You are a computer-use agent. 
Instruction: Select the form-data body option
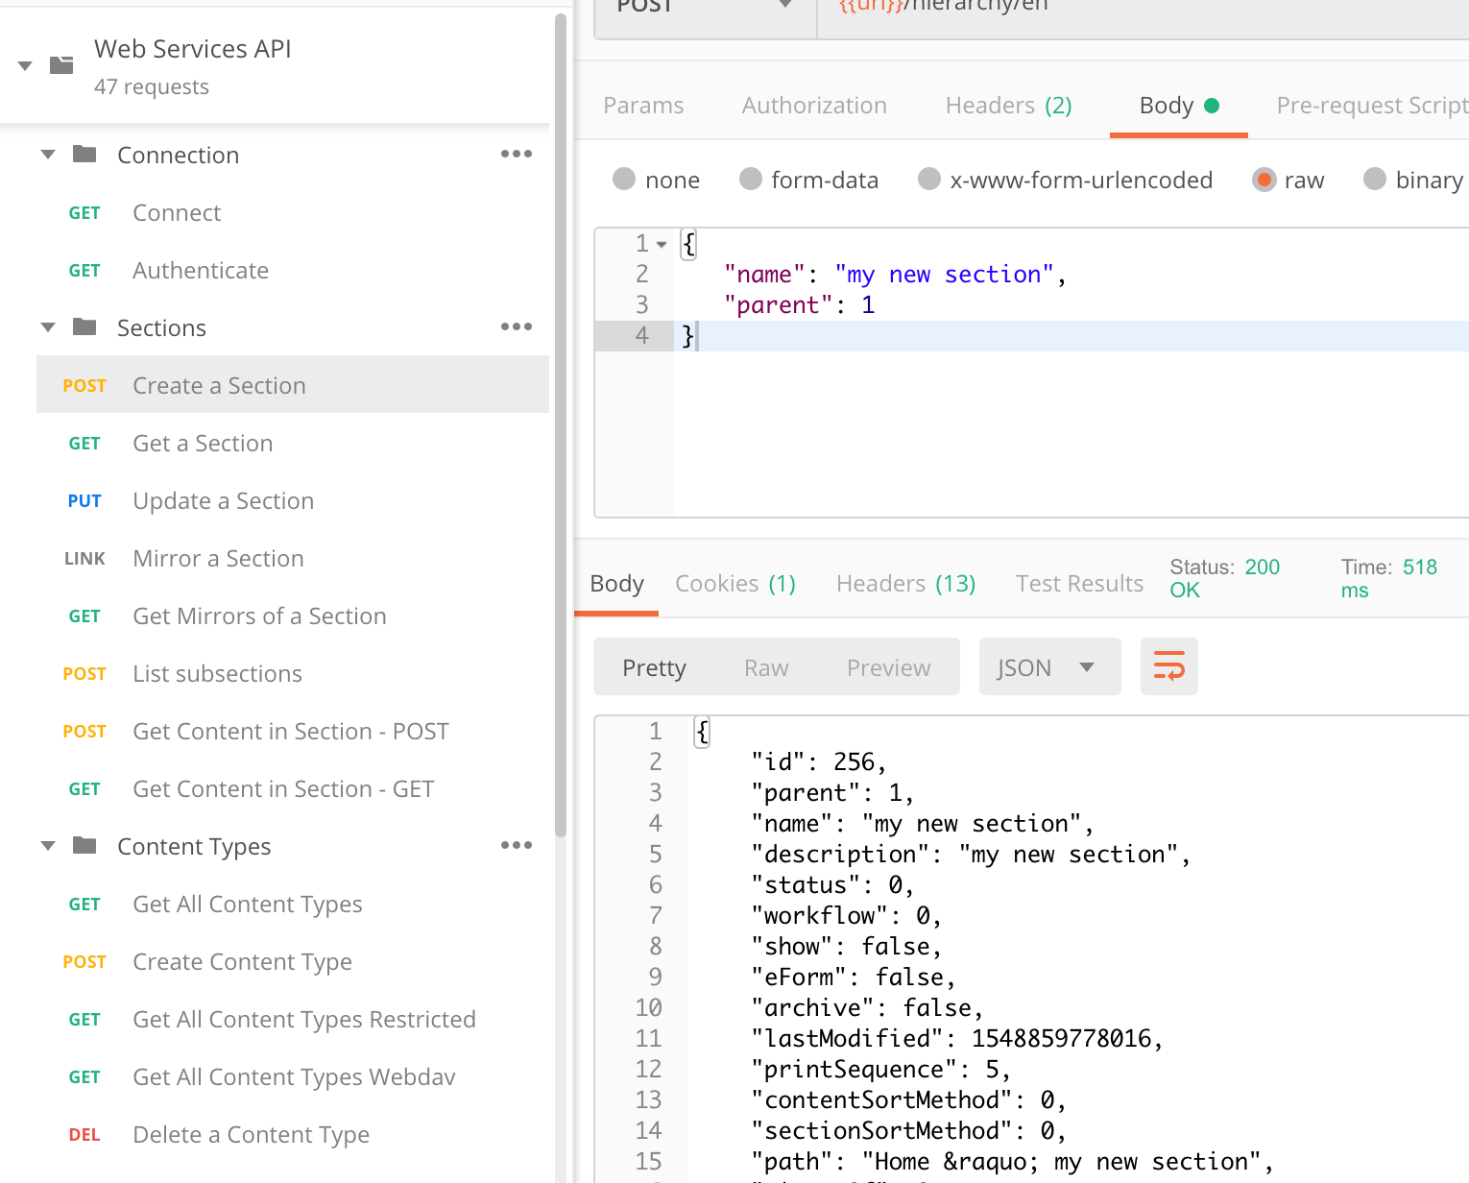coord(751,180)
